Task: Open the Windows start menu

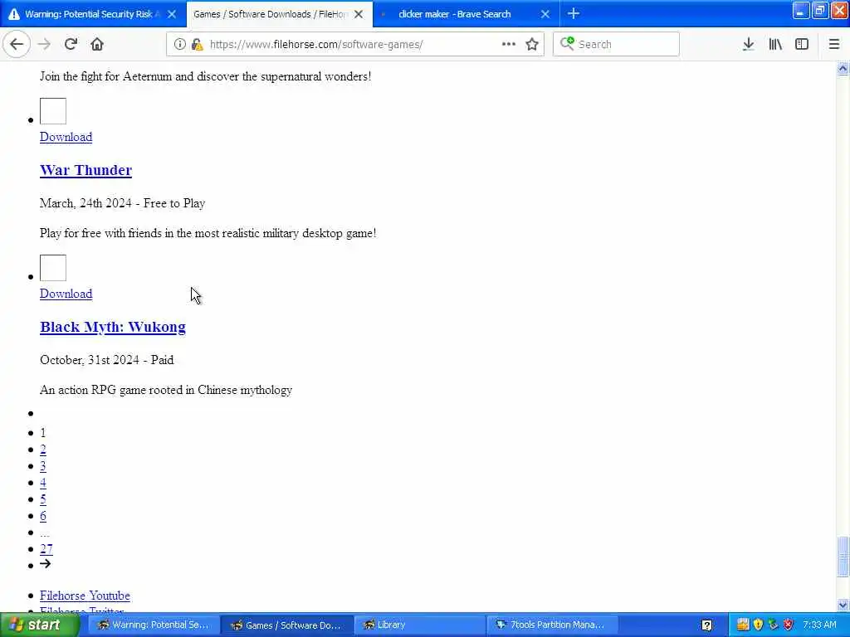Action: 39,625
